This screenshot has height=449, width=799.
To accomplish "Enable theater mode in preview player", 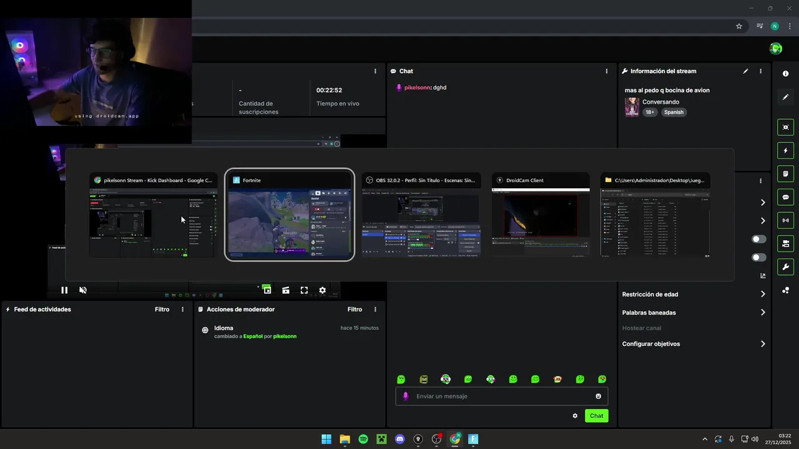I will pos(285,290).
